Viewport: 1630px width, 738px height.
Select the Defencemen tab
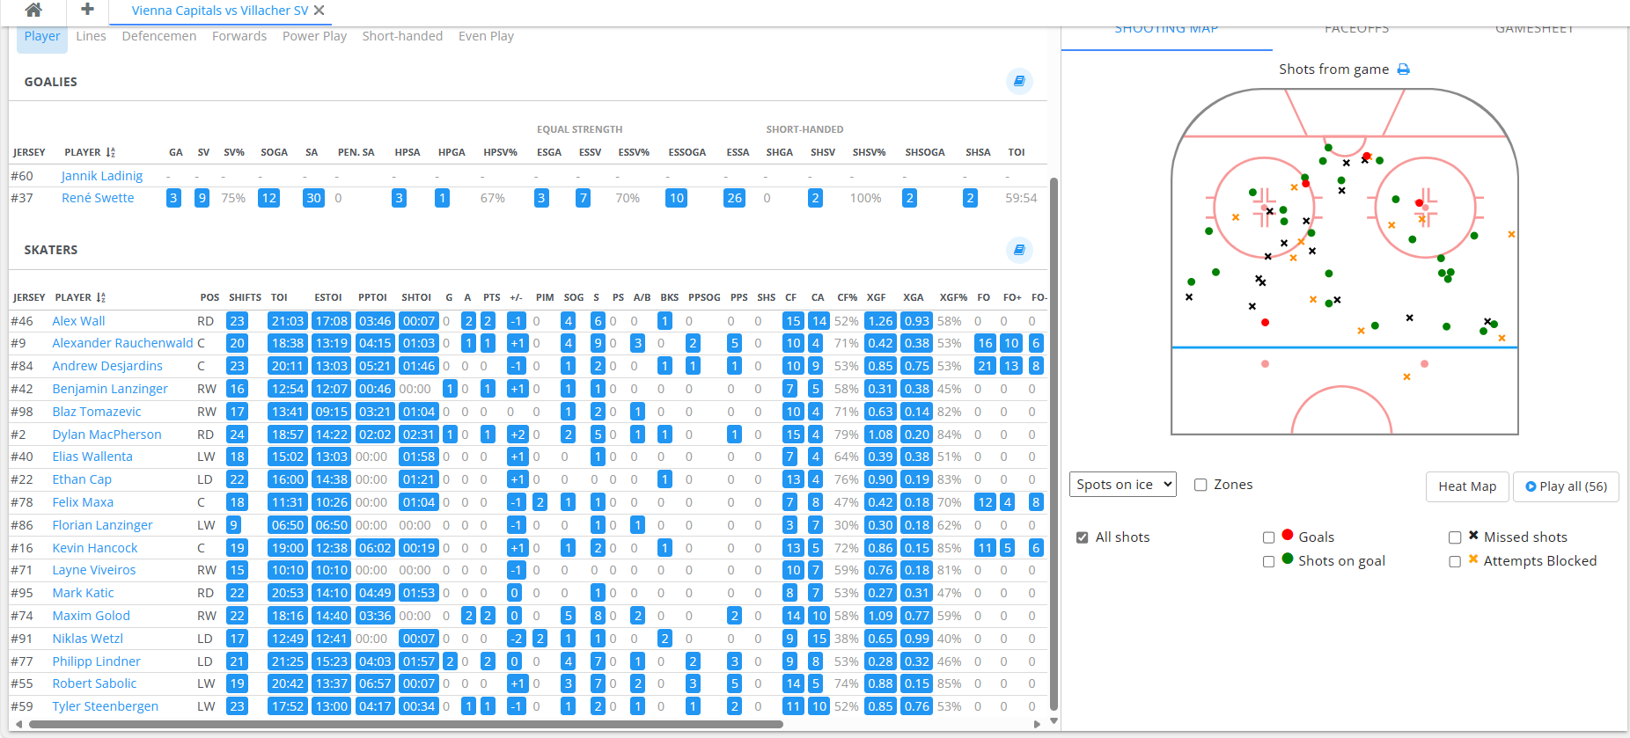[x=159, y=36]
